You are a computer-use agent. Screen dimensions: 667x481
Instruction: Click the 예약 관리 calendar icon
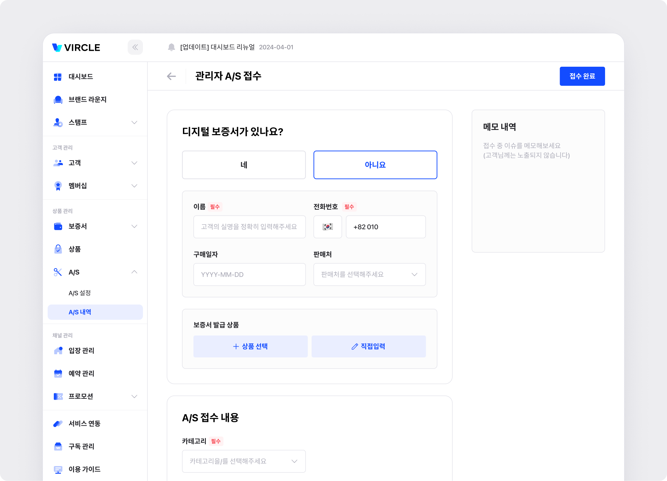[x=58, y=374]
